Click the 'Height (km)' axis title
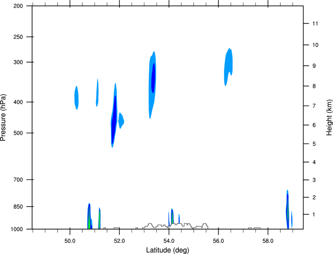This screenshot has width=333, height=254. tap(329, 117)
